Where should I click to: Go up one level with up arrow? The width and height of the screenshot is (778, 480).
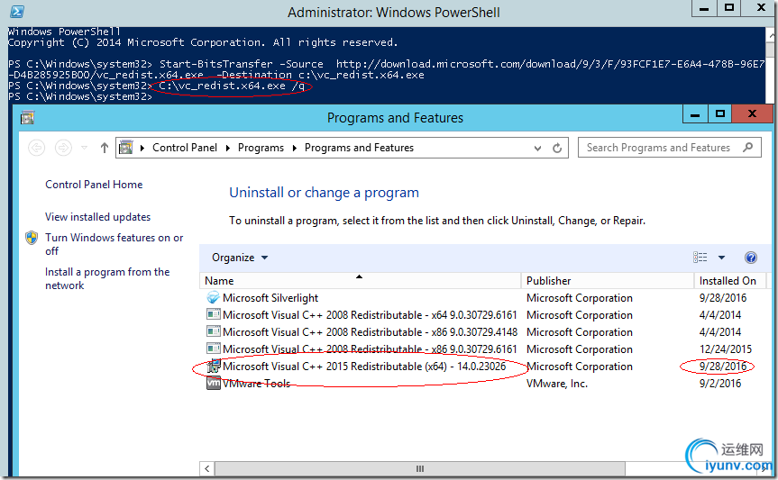pyautogui.click(x=105, y=148)
